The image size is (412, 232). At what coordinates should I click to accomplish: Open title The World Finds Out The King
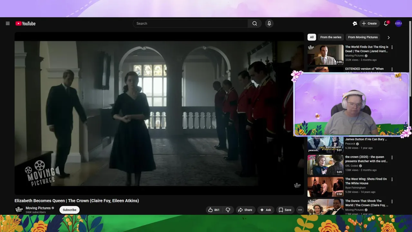(367, 49)
